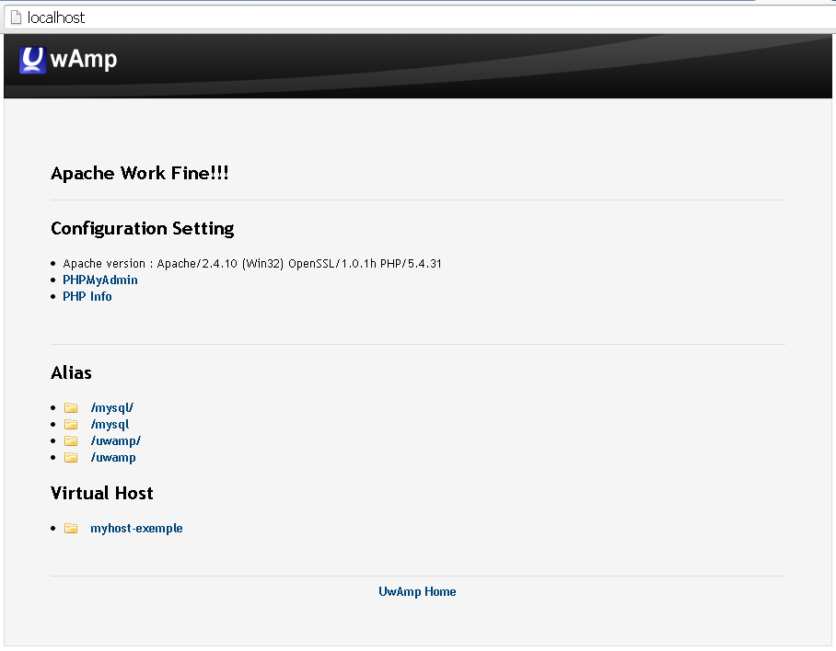
Task: Open the /mysql/ alias link
Action: pyautogui.click(x=112, y=407)
